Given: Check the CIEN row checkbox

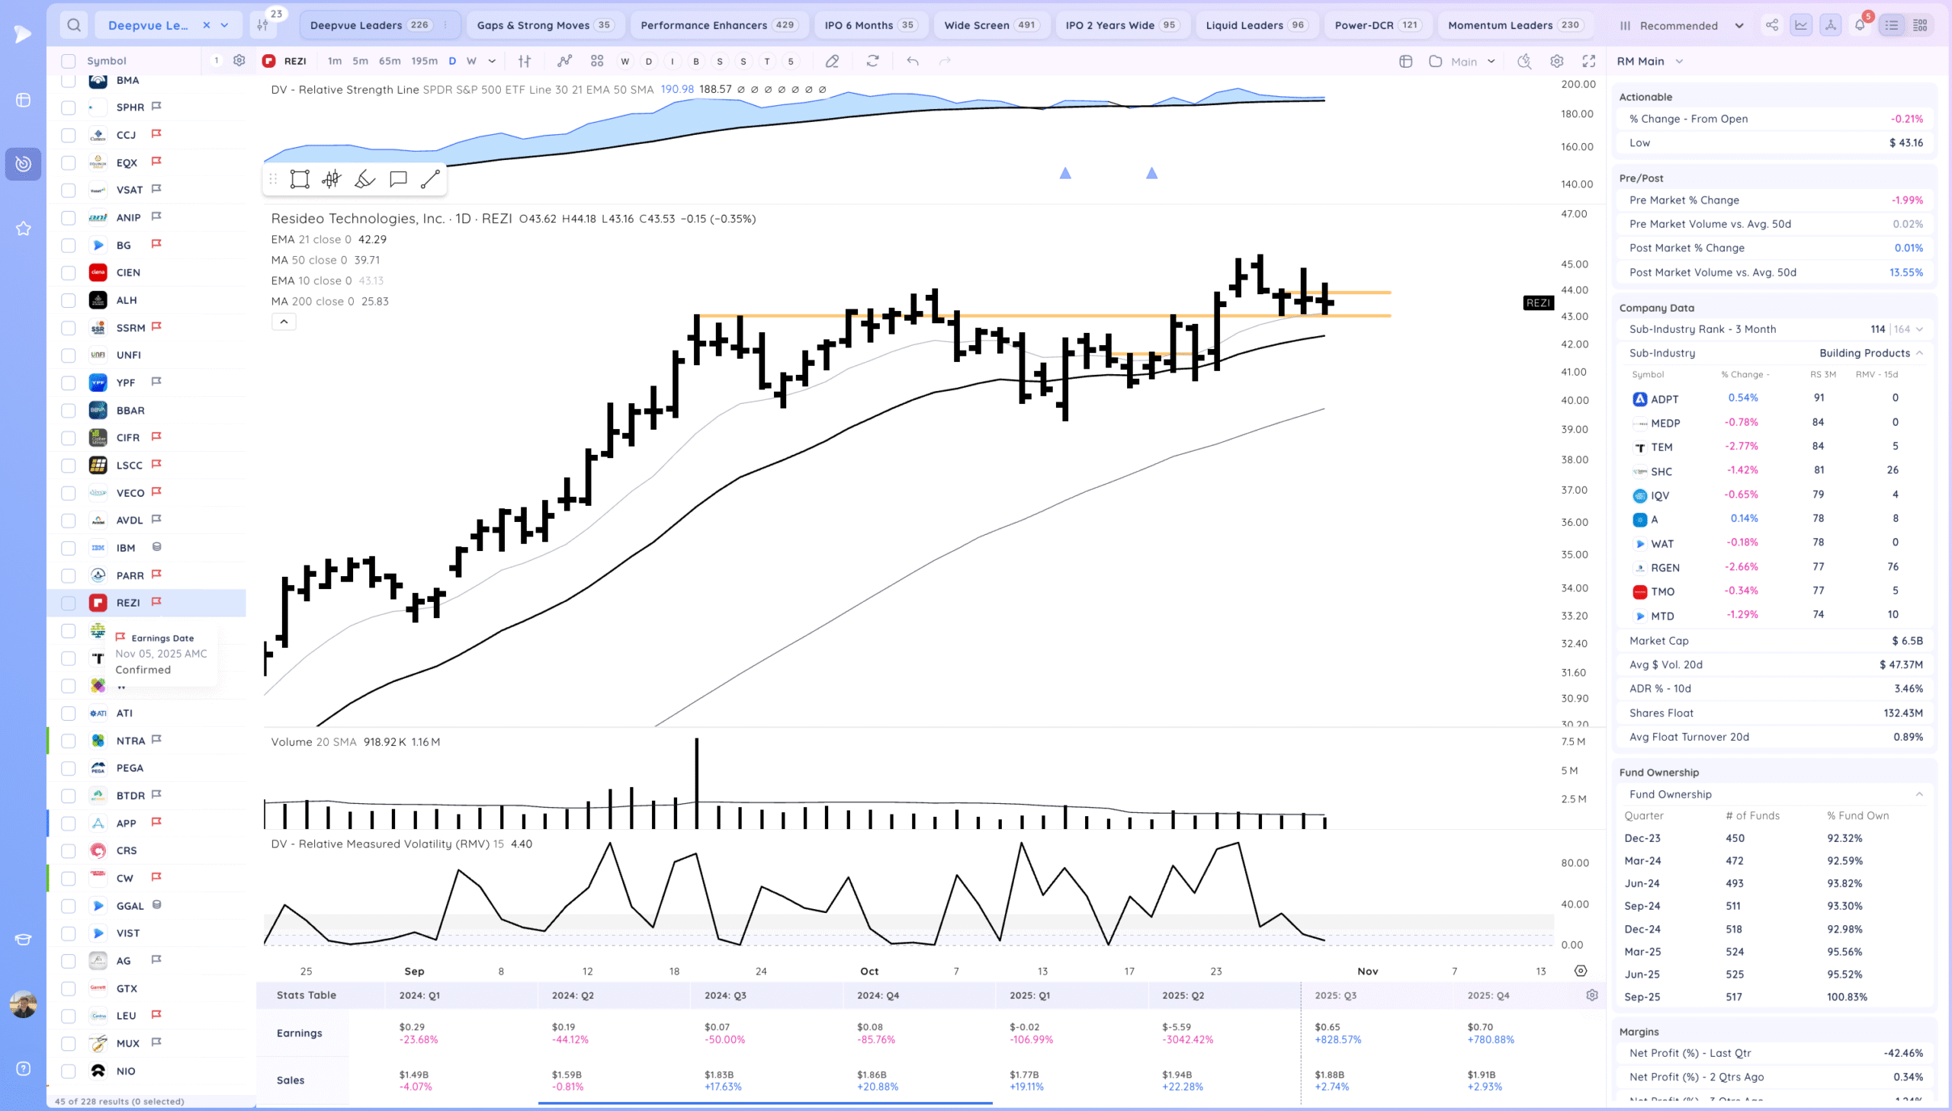Looking at the screenshot, I should tap(69, 272).
